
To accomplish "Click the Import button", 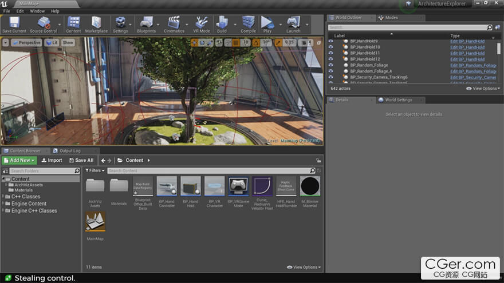I will 52,161.
